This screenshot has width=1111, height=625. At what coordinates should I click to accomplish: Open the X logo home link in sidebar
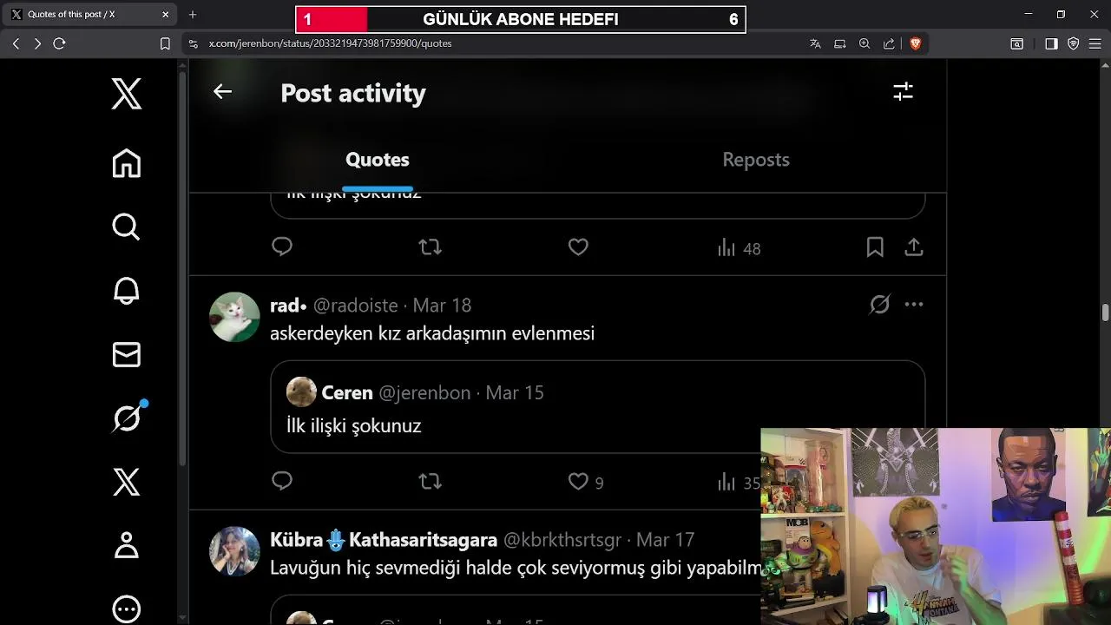click(x=127, y=94)
